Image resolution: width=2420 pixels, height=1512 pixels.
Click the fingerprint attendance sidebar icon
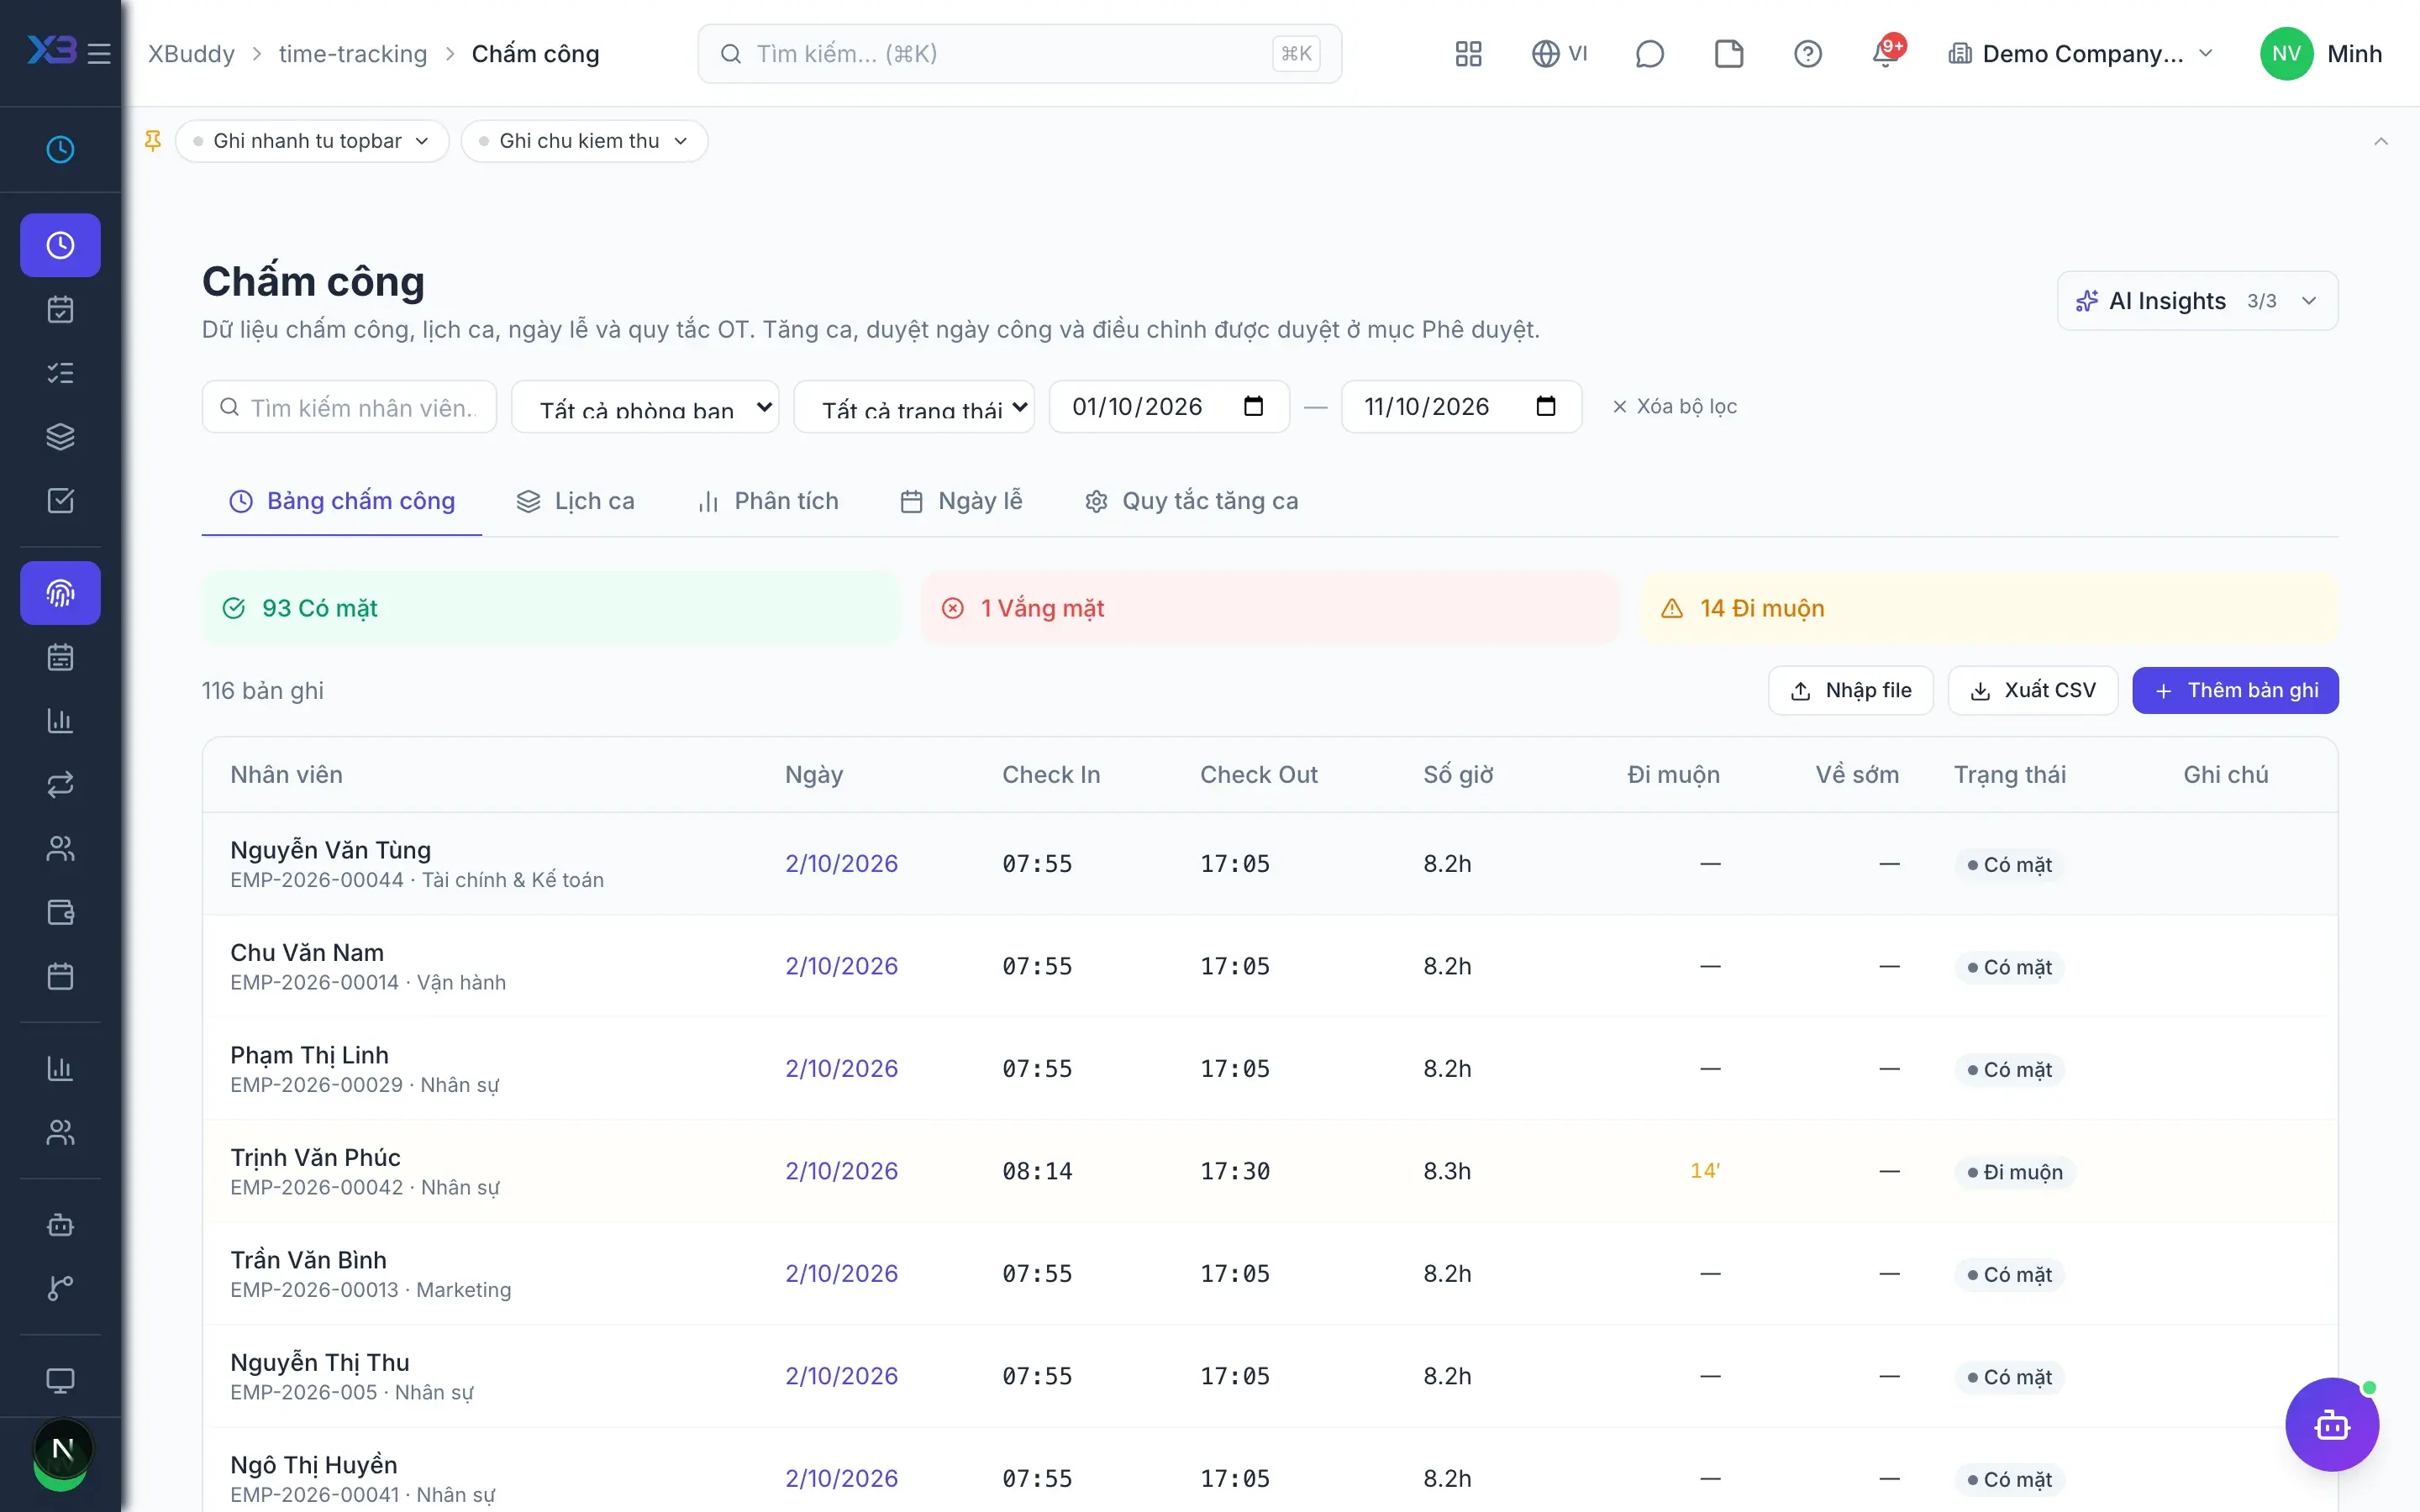click(61, 593)
